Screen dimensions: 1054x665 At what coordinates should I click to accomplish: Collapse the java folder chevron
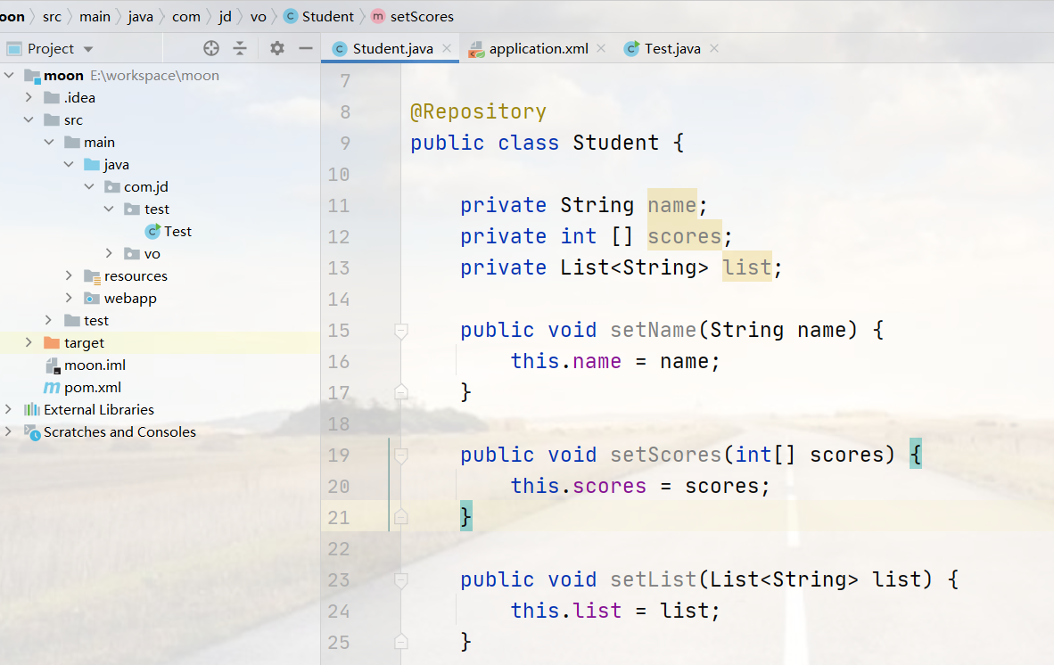(70, 164)
